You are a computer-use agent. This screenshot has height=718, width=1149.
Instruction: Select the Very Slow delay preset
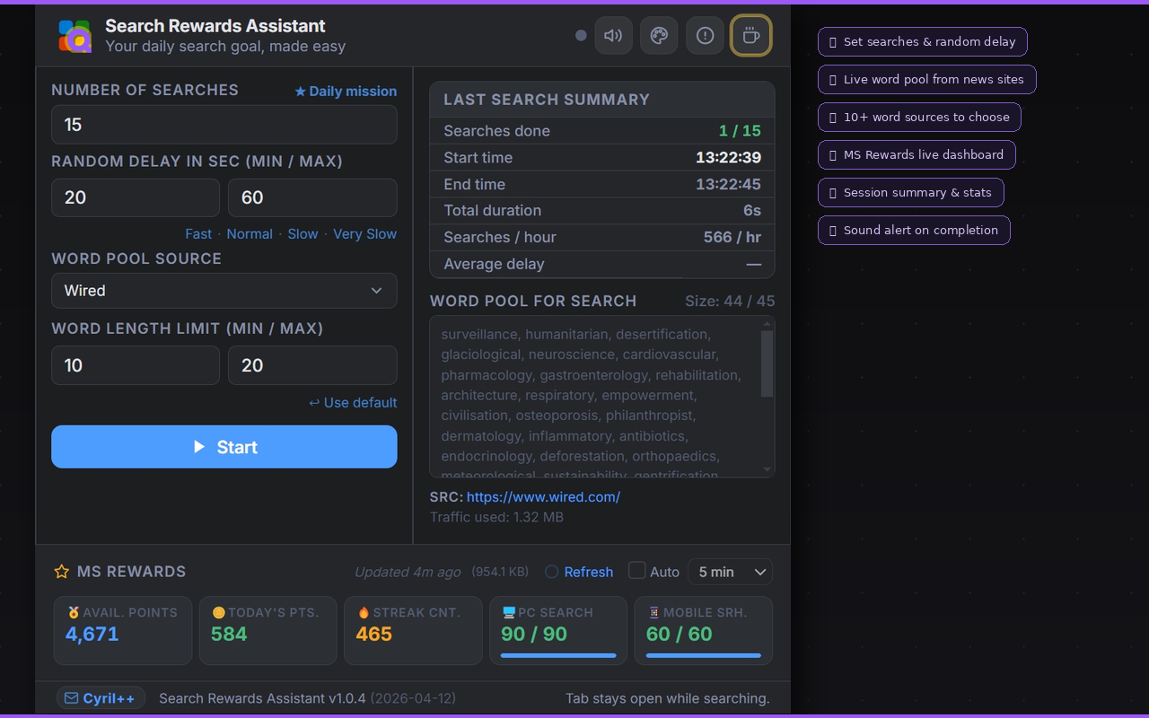click(x=364, y=233)
